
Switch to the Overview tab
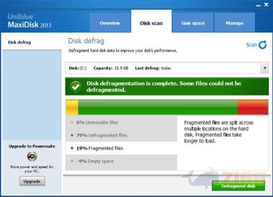pos(110,23)
